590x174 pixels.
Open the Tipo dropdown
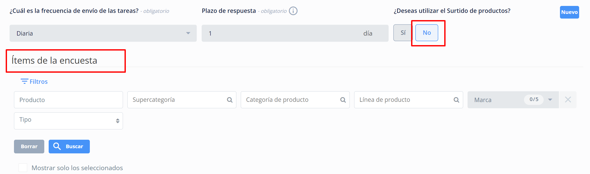68,121
